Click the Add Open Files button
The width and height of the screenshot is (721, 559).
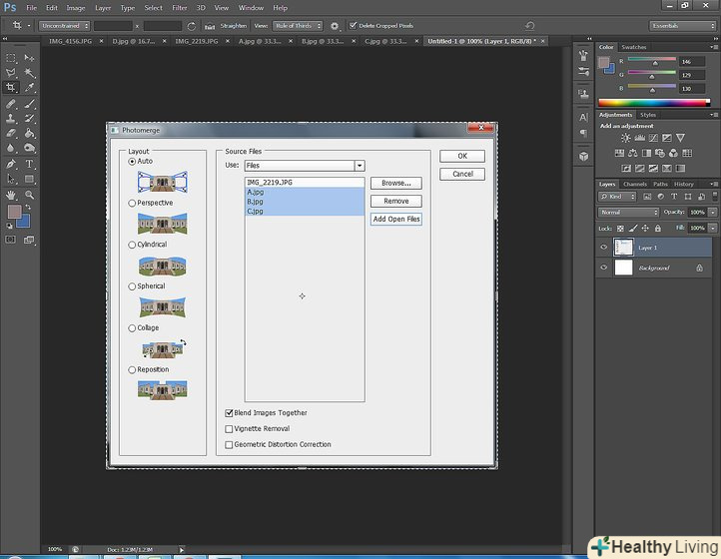click(x=395, y=219)
